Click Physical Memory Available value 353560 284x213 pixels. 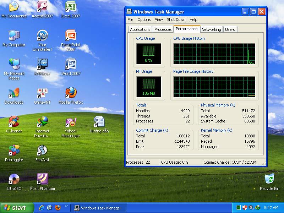248,116
